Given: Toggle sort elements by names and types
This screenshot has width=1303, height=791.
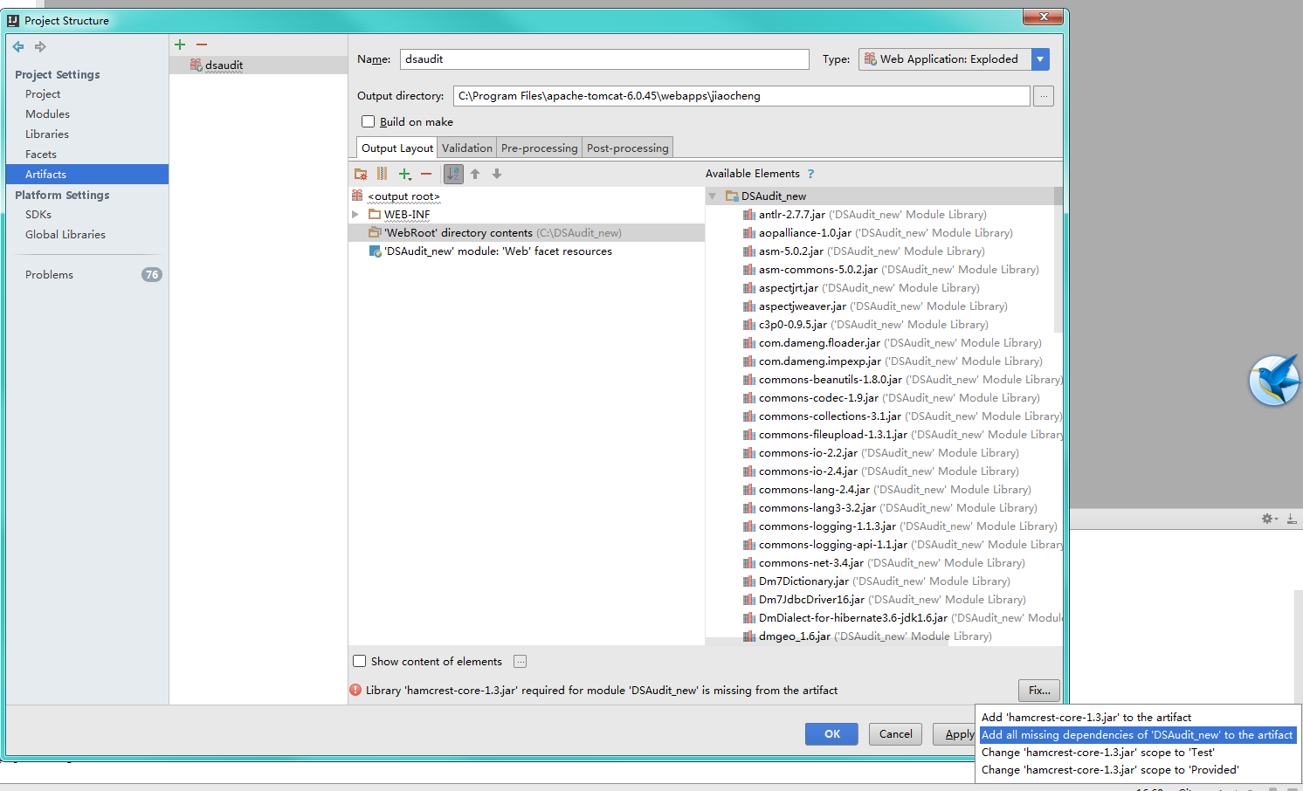Looking at the screenshot, I should (x=453, y=174).
